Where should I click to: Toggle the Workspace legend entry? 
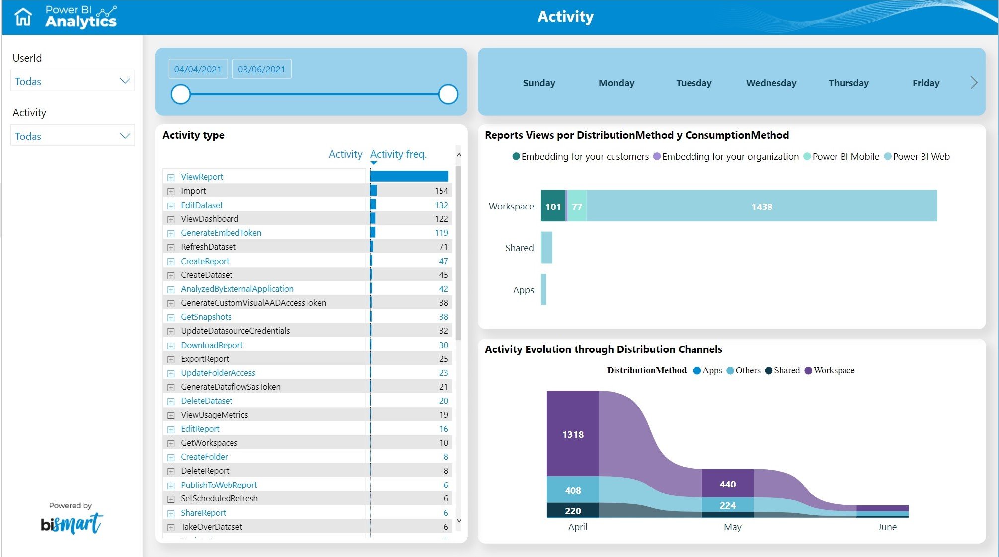(833, 370)
